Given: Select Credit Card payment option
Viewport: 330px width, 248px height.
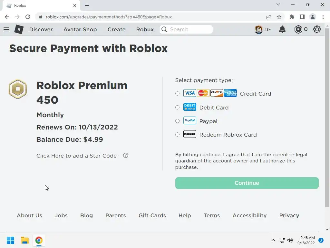Looking at the screenshot, I should coord(178,93).
